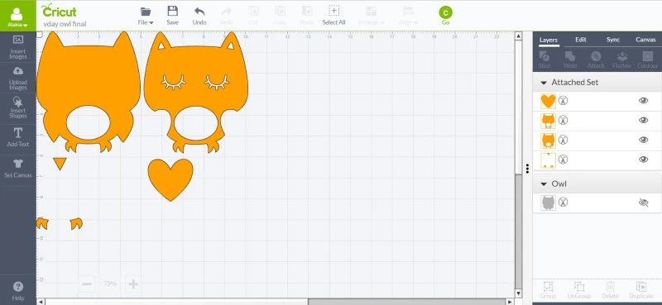This screenshot has height=305, width=662.
Task: Select the Add Text tool
Action: pyautogui.click(x=17, y=137)
